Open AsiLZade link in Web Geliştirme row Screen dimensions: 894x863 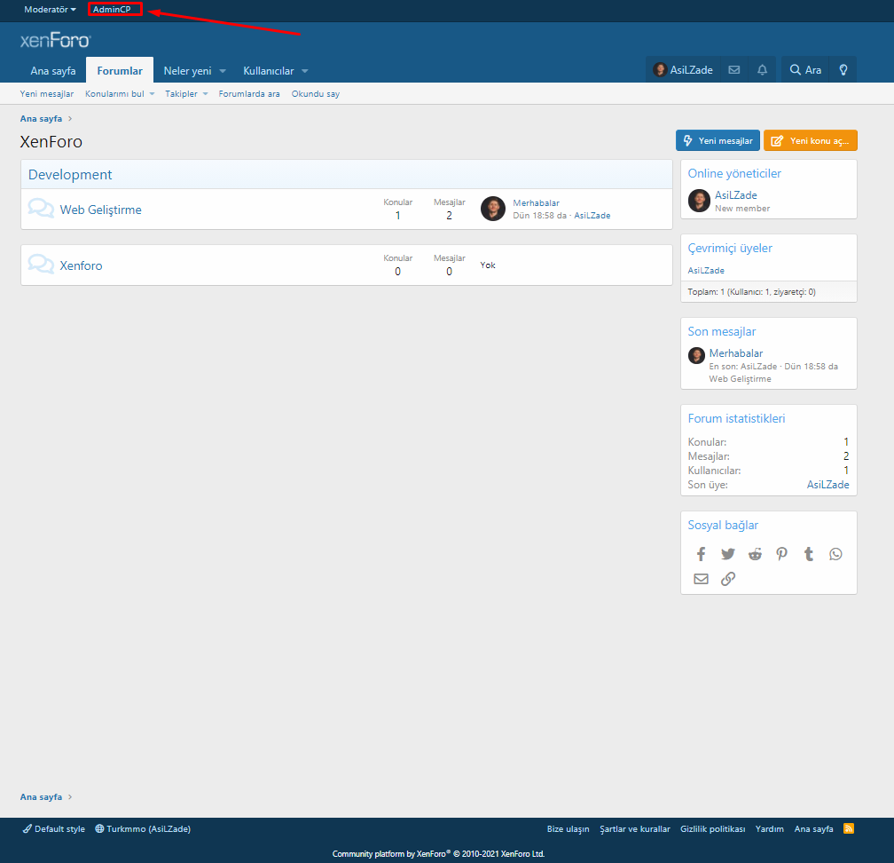(x=592, y=216)
